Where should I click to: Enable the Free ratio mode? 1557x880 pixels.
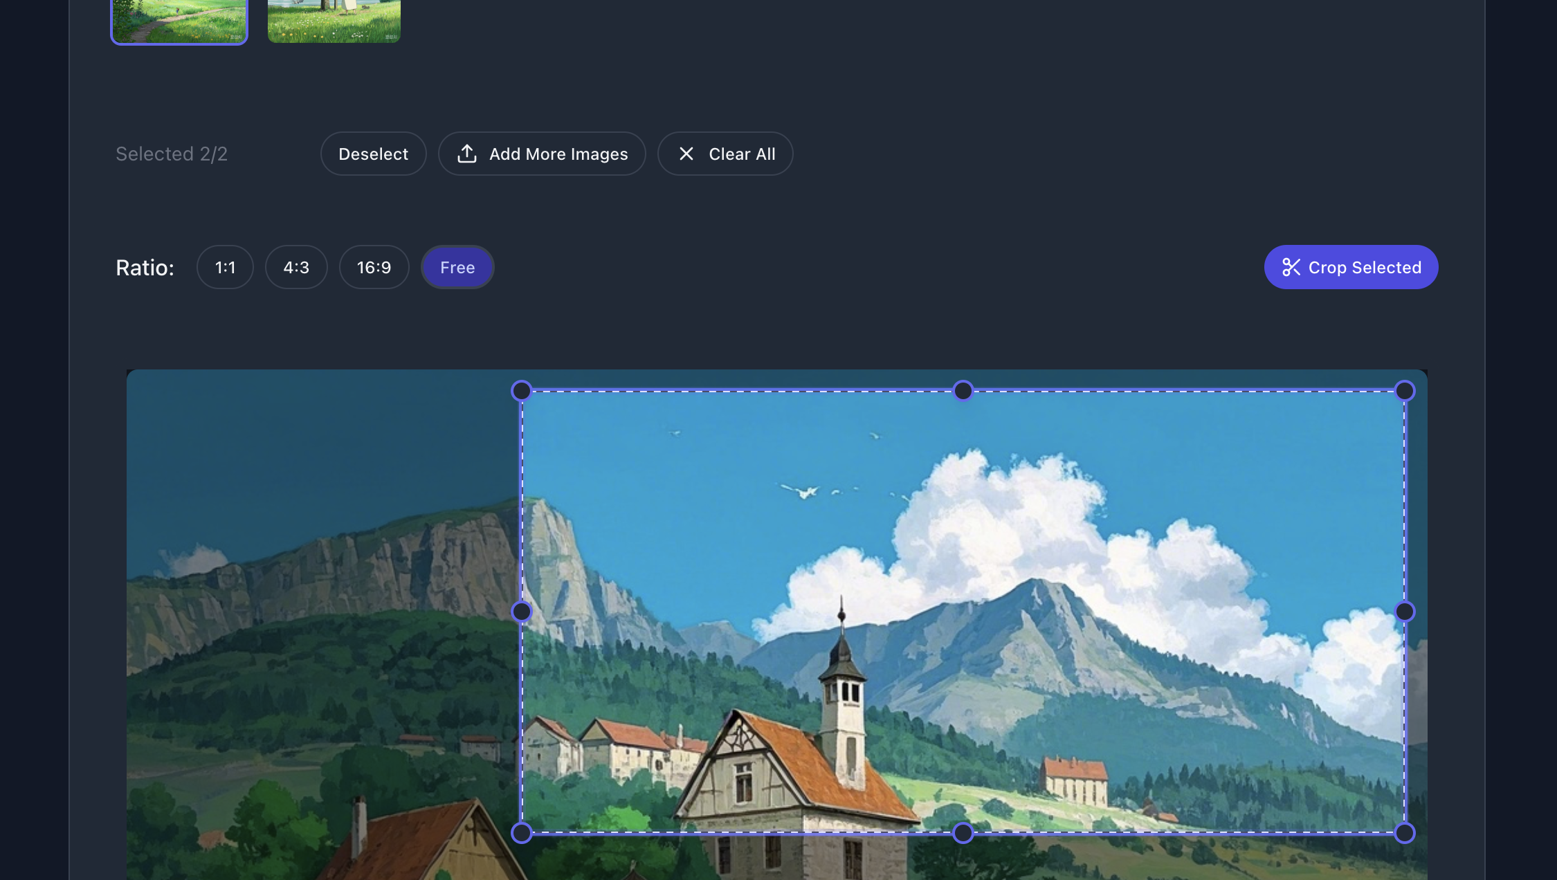tap(457, 267)
